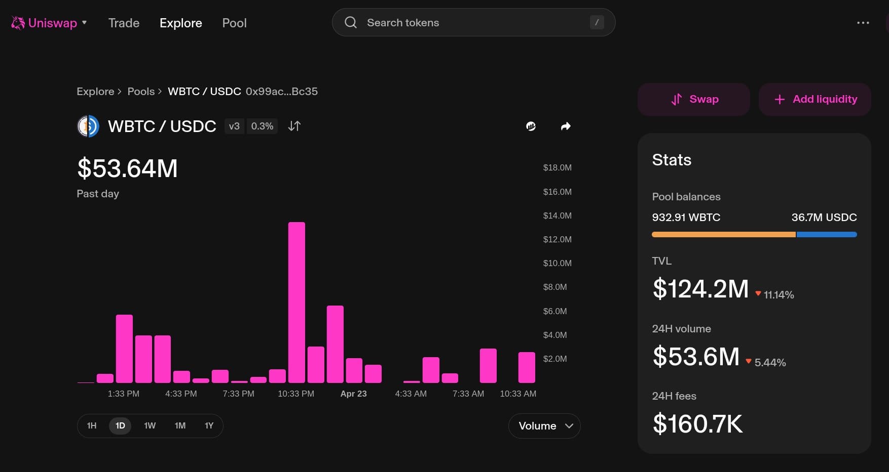Open the Trade menu
Viewport: 889px width, 472px height.
124,23
